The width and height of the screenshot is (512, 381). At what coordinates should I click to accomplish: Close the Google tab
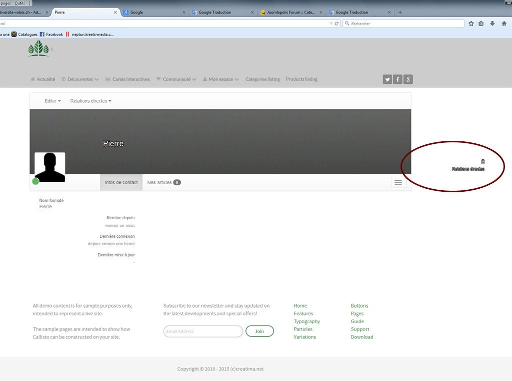pyautogui.click(x=184, y=12)
